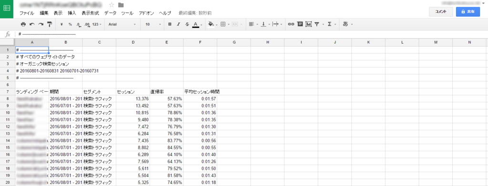Open the Arial font family dropdown
The image size is (488, 186).
[122, 24]
